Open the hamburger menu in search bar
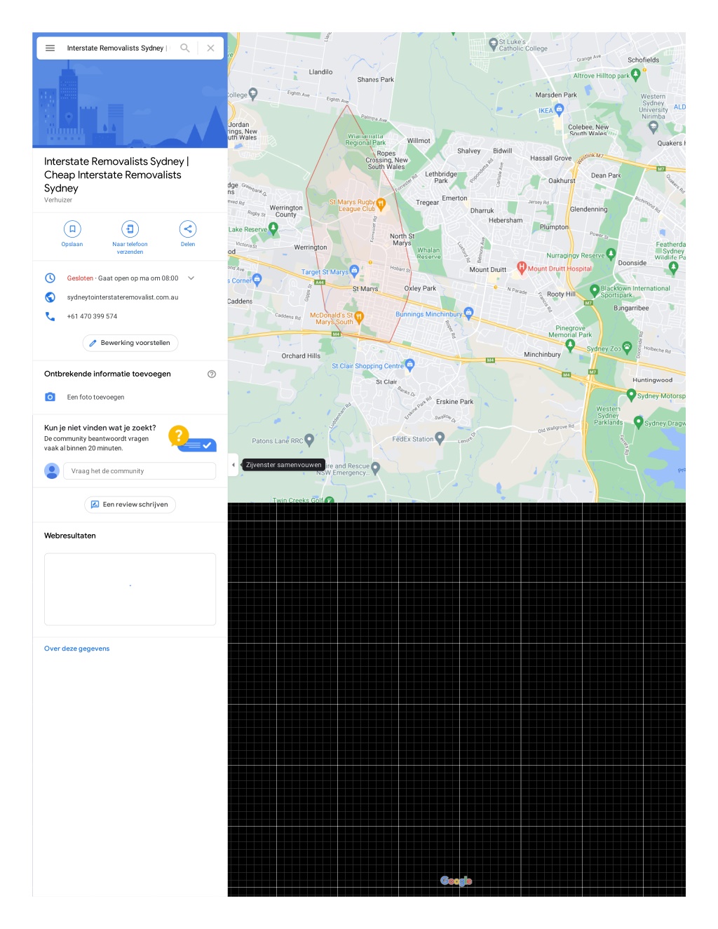718x929 pixels. click(x=50, y=48)
